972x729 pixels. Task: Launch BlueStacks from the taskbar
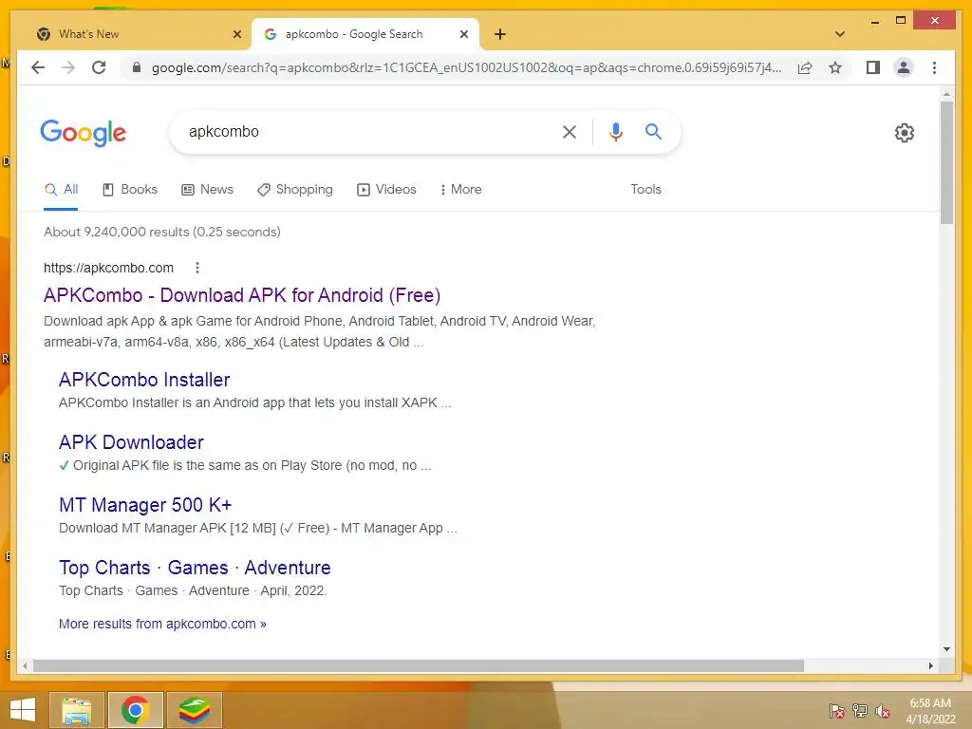(x=195, y=710)
